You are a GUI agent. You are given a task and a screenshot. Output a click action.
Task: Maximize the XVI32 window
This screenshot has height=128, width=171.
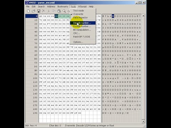[x=140, y=2]
